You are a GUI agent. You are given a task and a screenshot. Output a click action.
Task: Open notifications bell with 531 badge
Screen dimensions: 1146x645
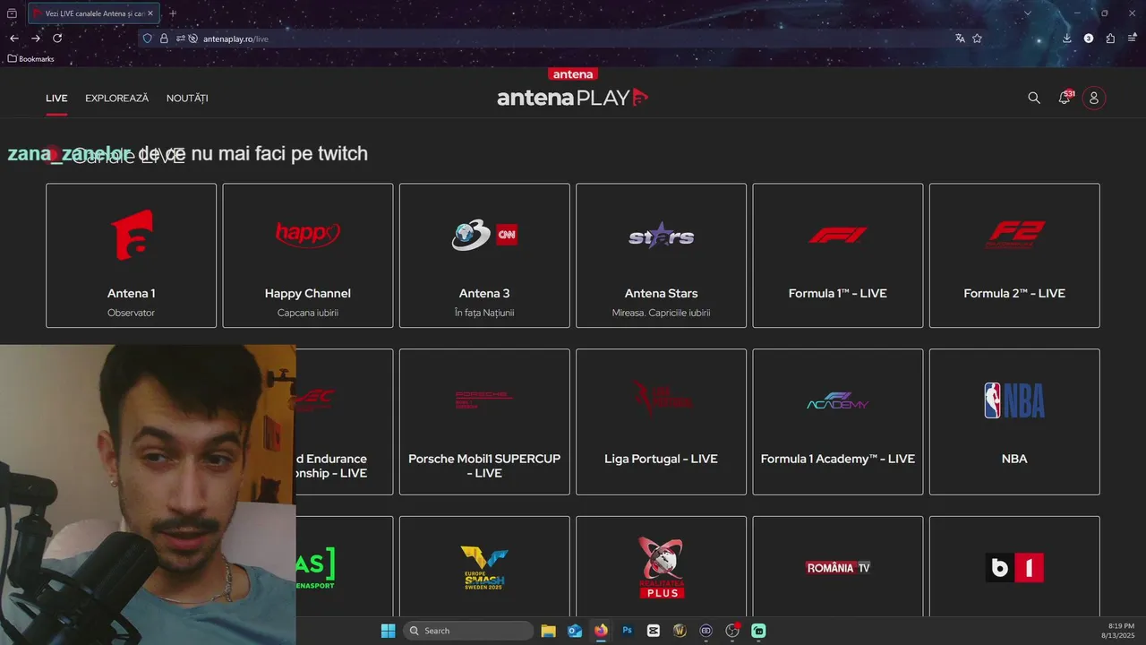1065,98
